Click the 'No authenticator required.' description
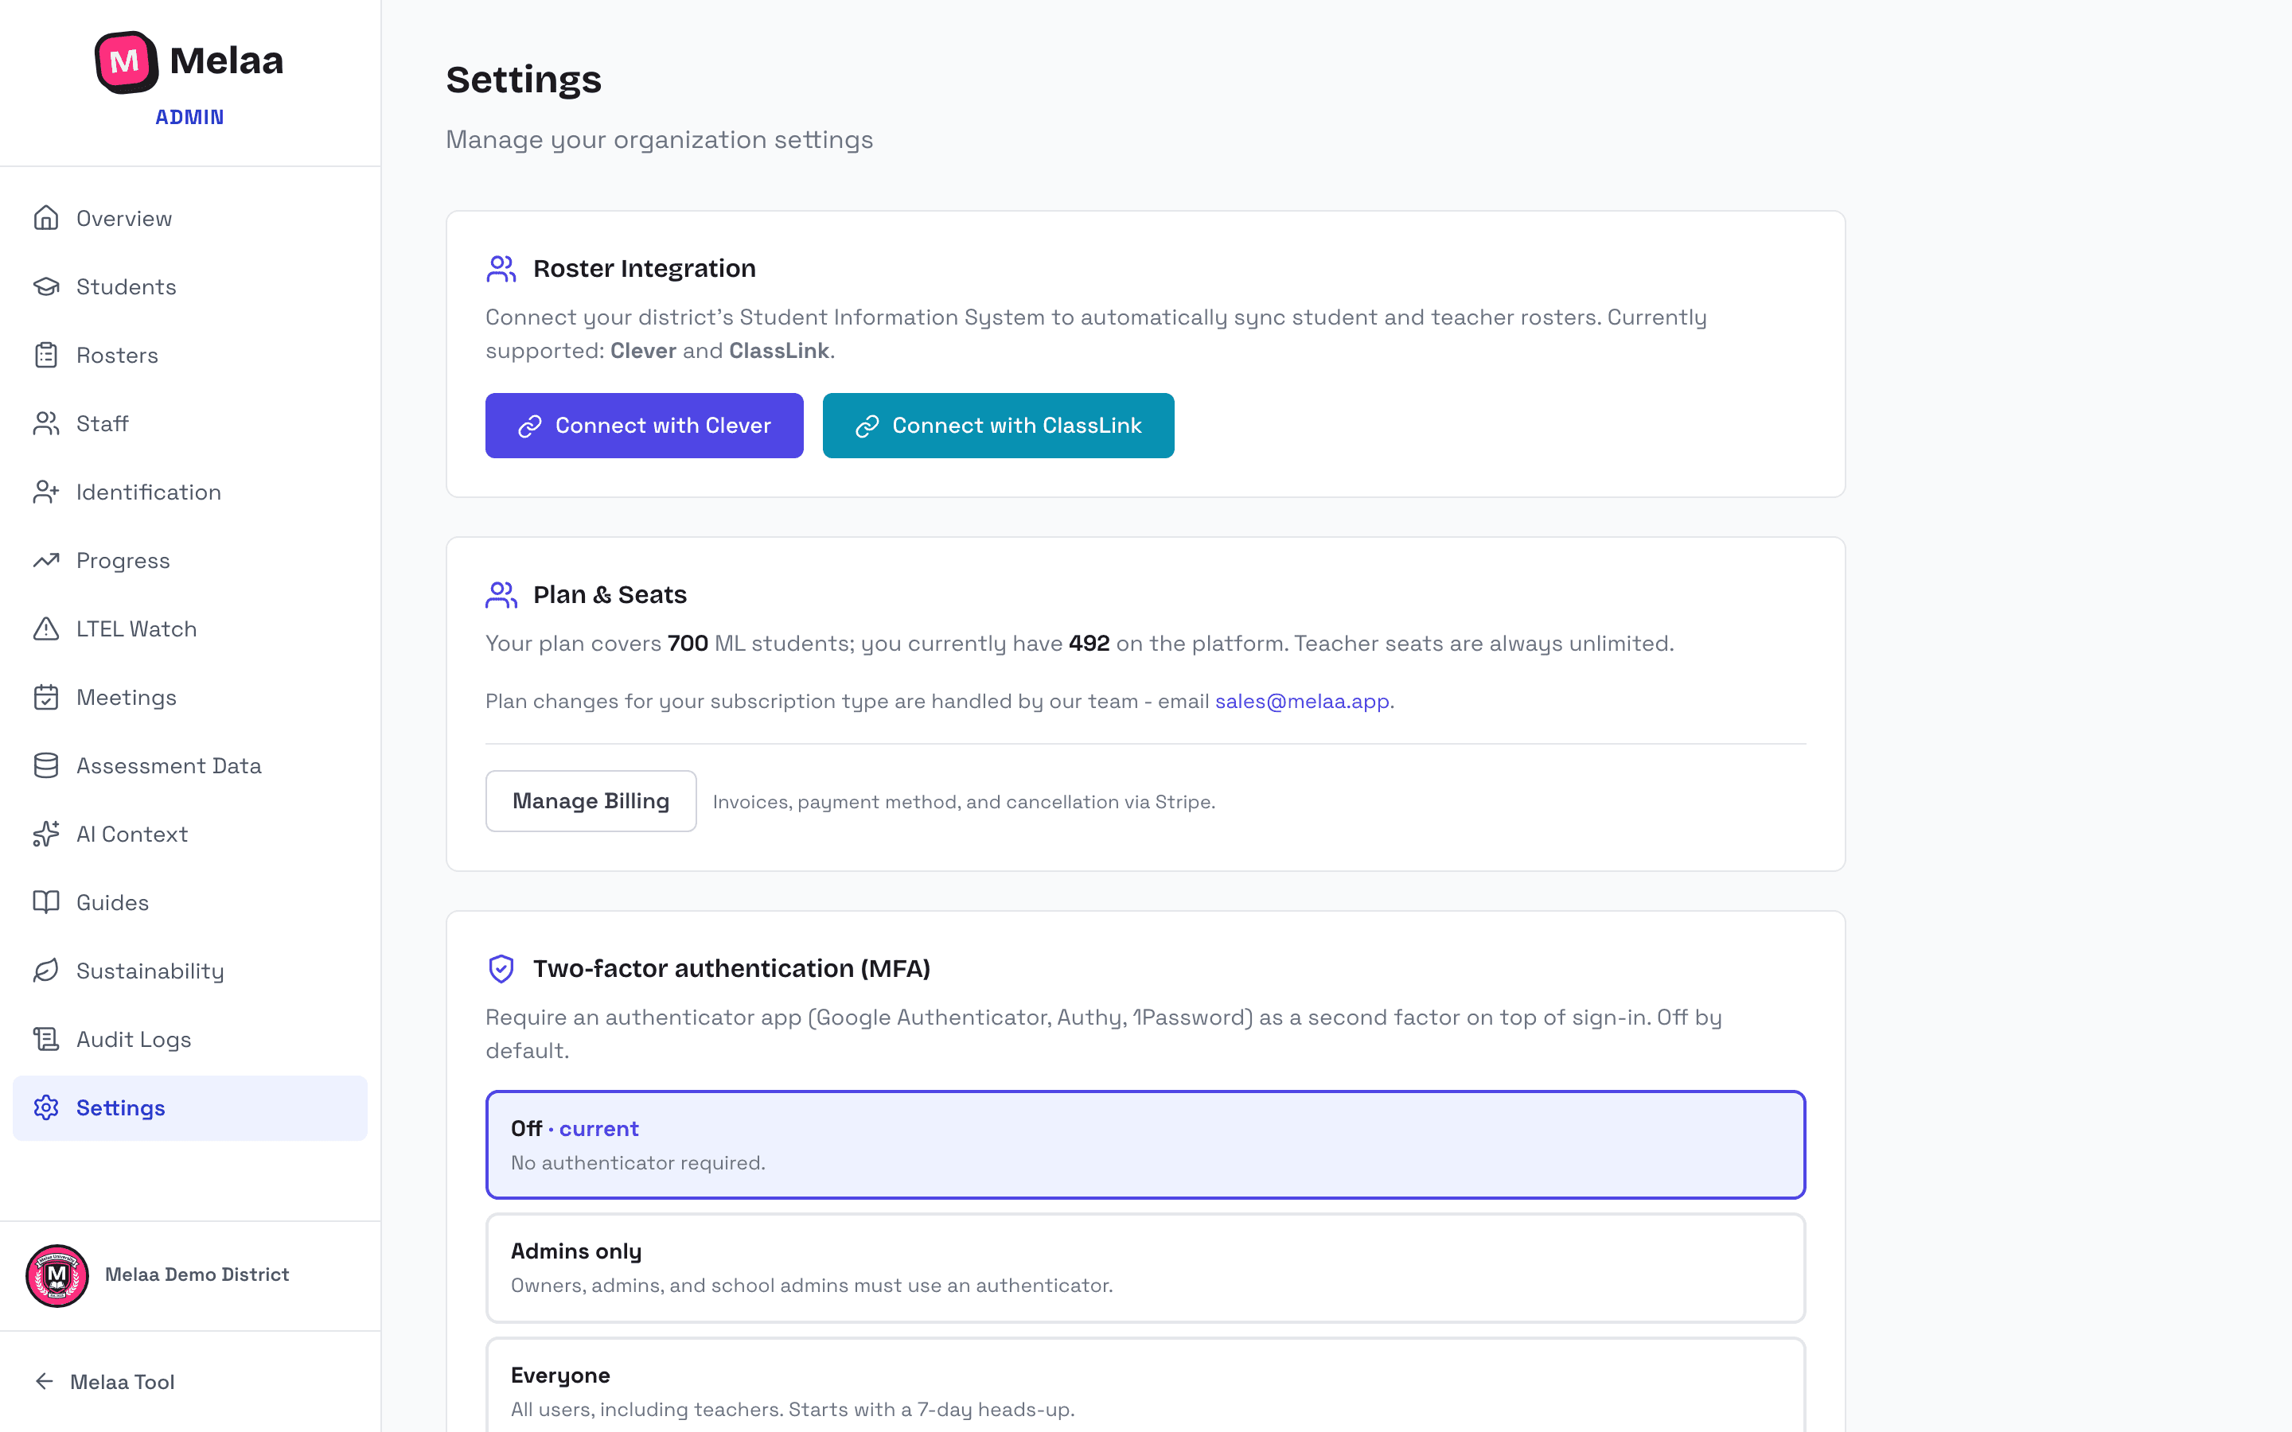2292x1432 pixels. click(637, 1162)
